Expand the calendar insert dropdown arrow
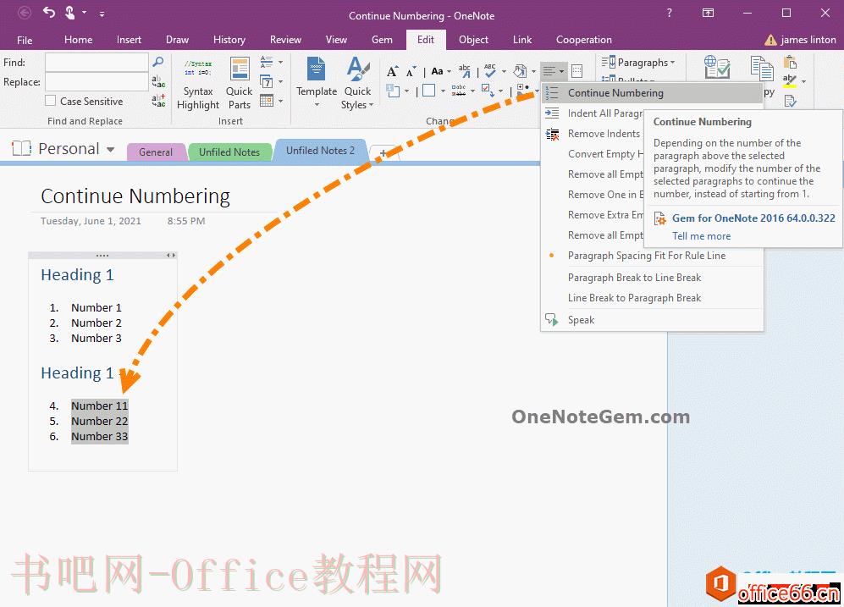The width and height of the screenshot is (844, 607). click(280, 101)
